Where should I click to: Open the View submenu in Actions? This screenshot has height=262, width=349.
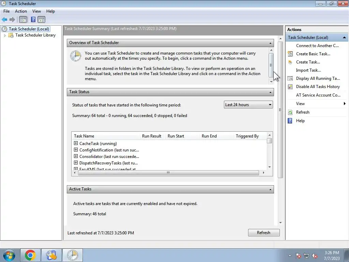[x=317, y=104]
